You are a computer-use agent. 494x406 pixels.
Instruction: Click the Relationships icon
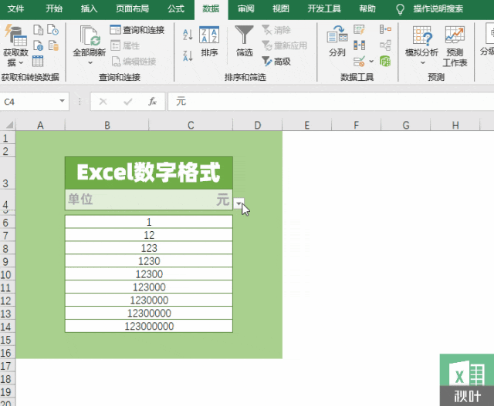coord(385,45)
